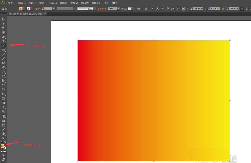251x163 pixels.
Task: Open the change screen mode button
Action: [3, 159]
